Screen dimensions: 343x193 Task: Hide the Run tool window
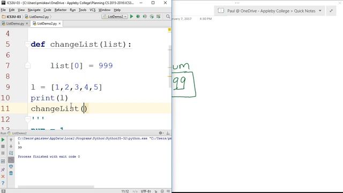[x=168, y=133]
